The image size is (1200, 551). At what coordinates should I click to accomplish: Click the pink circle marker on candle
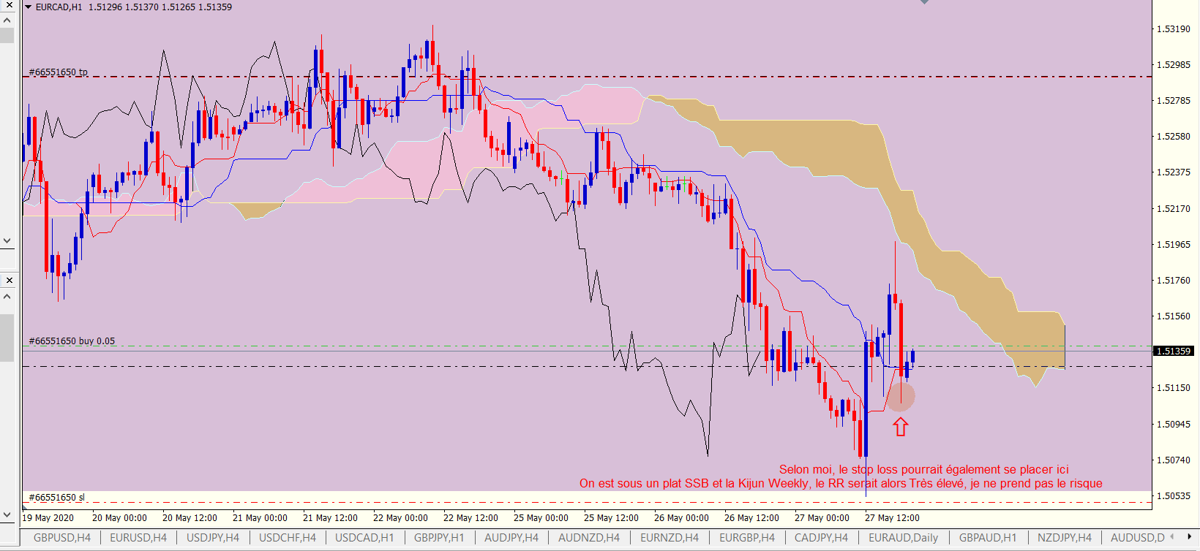coord(901,397)
